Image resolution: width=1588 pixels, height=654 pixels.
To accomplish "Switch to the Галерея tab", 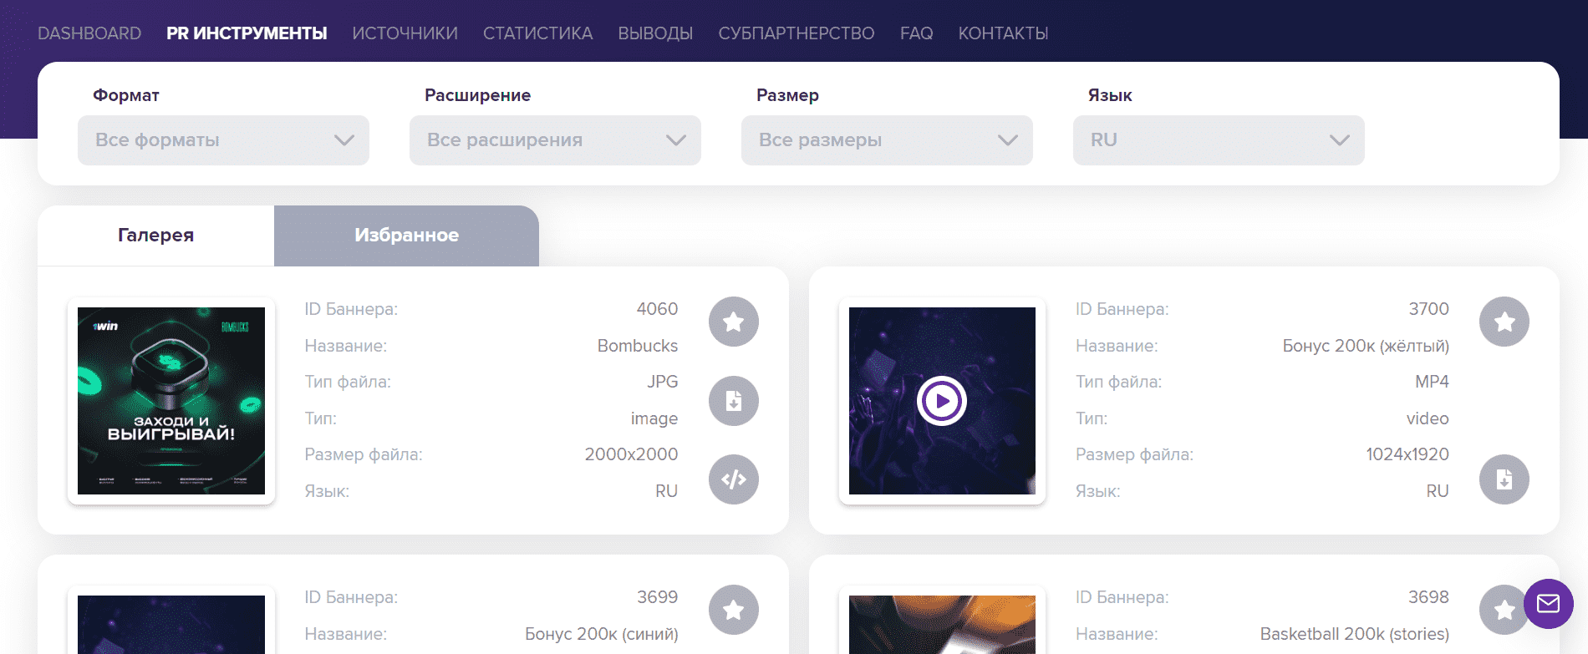I will tap(155, 236).
